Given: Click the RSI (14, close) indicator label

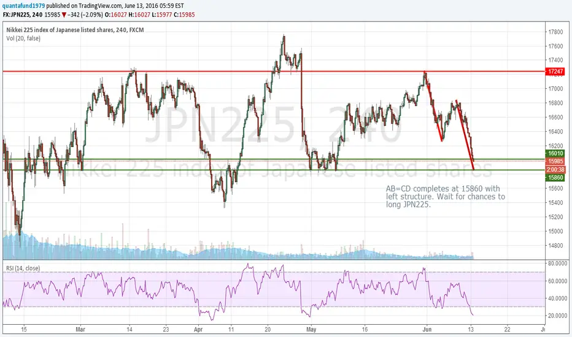Looking at the screenshot, I should coord(23,268).
